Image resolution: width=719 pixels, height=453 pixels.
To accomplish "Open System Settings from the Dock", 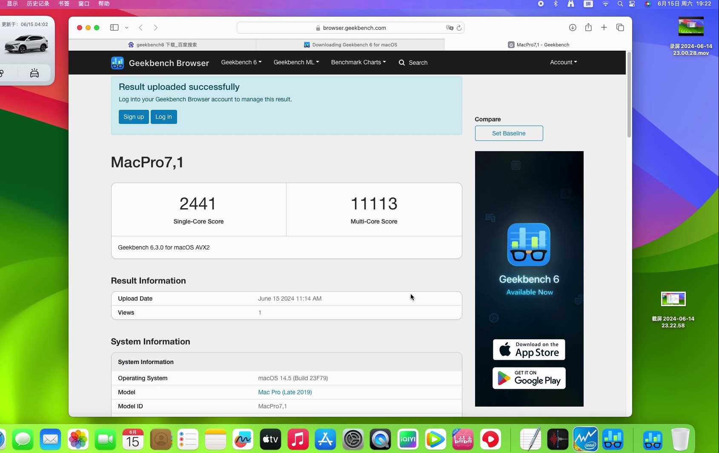I will pyautogui.click(x=353, y=439).
